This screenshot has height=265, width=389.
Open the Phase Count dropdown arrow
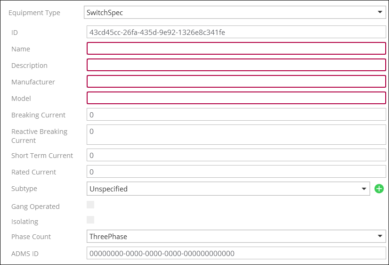(380, 236)
